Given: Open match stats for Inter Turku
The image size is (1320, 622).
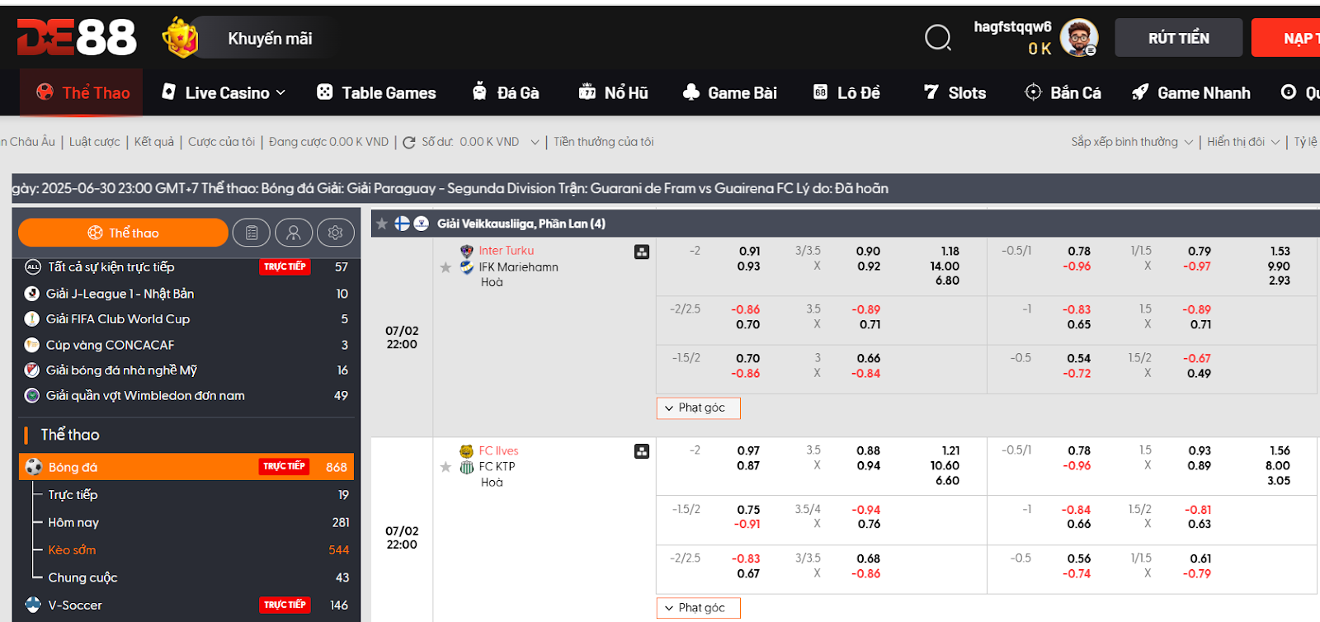Looking at the screenshot, I should click(x=642, y=252).
